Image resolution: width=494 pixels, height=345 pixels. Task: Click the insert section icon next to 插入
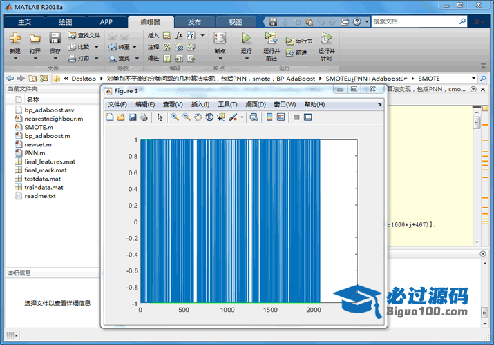coord(167,35)
